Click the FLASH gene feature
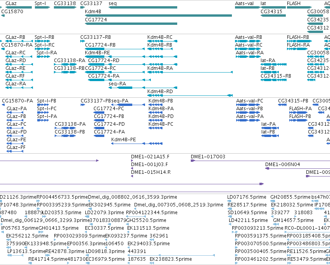This screenshot has width=330, height=265. (x=299, y=7)
